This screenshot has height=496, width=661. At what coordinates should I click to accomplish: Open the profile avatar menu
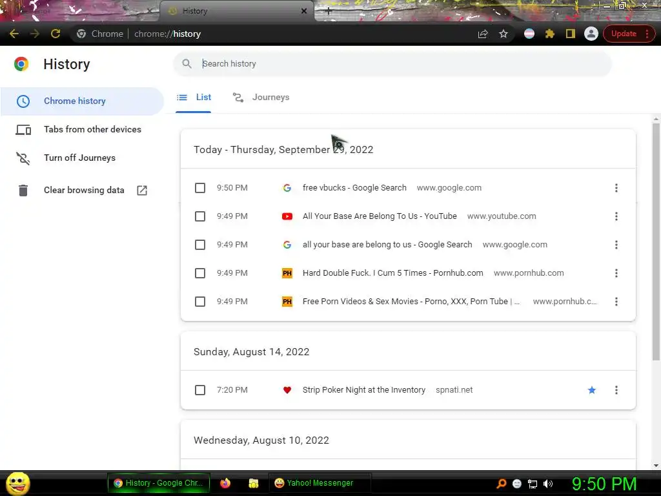coord(591,34)
